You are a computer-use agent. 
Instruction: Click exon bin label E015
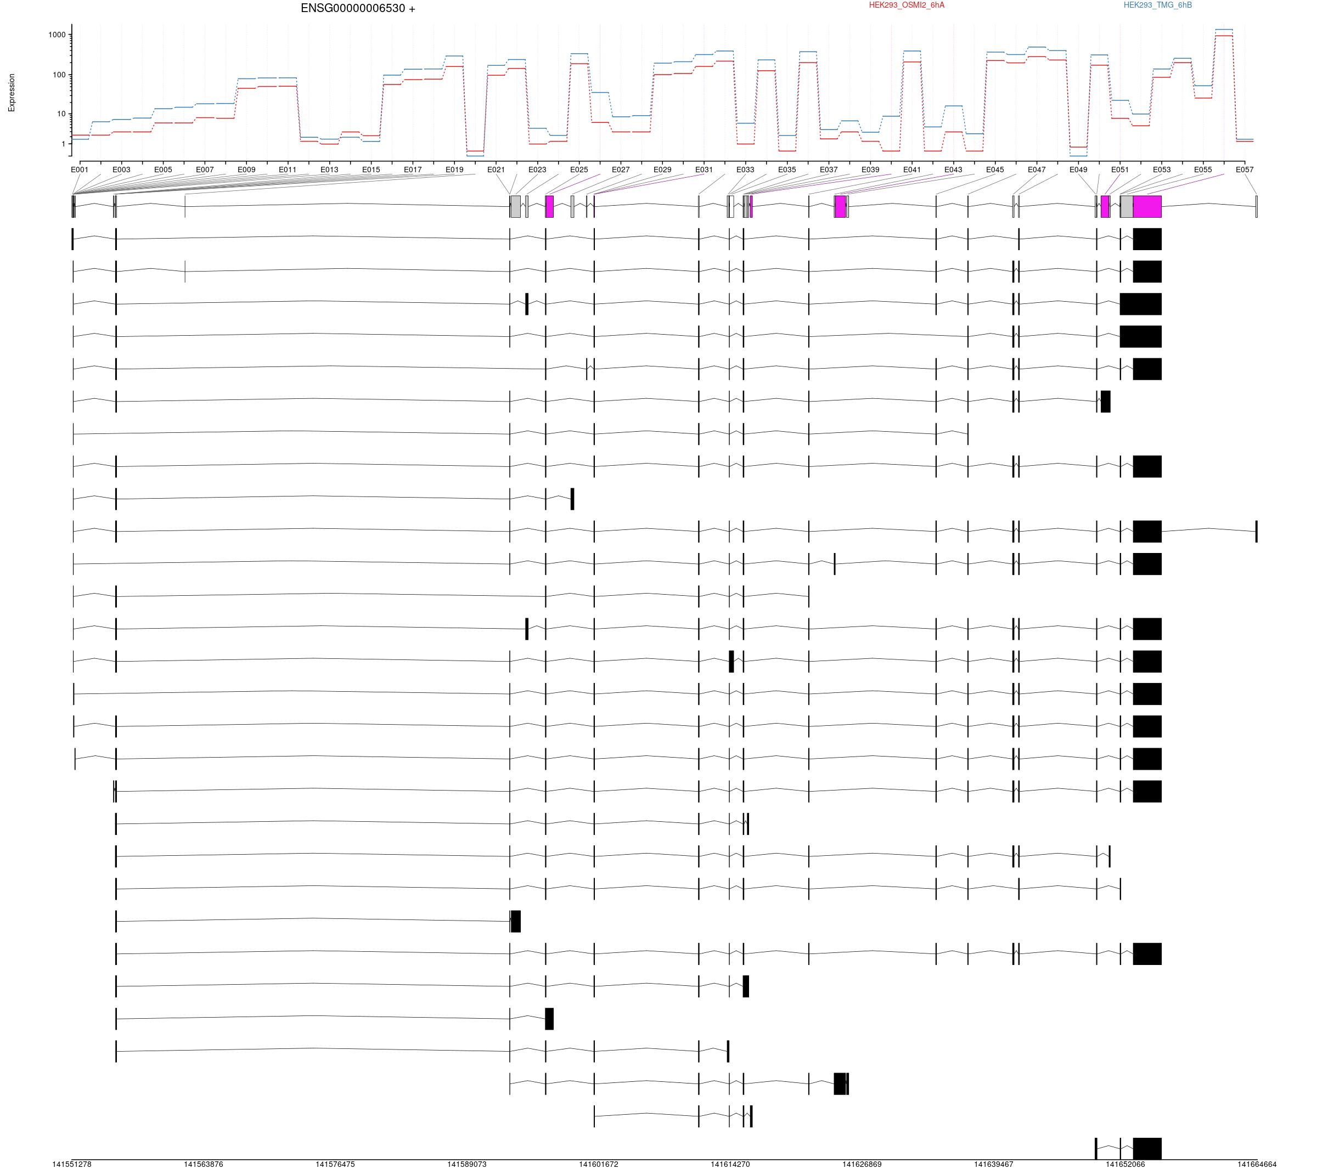[371, 170]
